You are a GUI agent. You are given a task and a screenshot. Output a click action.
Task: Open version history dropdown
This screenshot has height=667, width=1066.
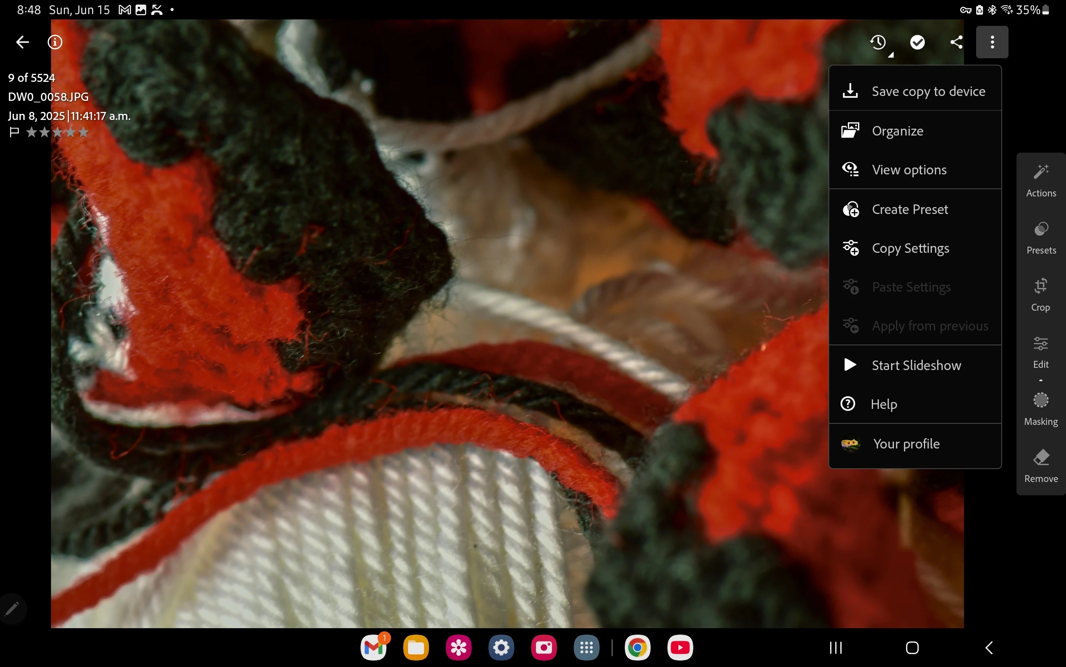879,43
